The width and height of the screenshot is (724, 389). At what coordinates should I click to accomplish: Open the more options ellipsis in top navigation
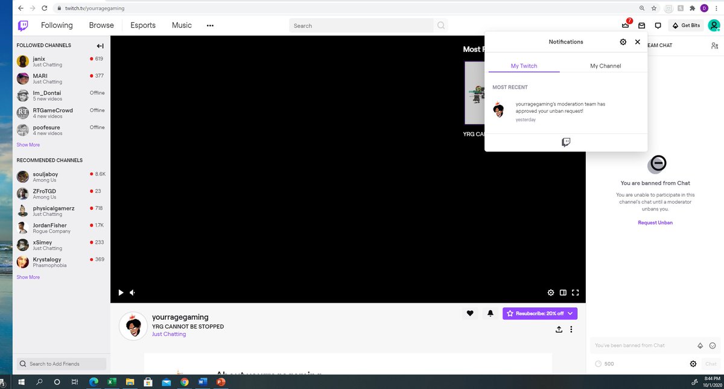tap(210, 25)
